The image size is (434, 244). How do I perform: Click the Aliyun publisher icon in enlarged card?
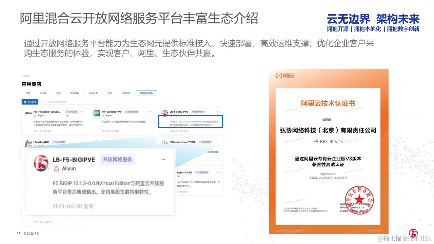click(56, 168)
